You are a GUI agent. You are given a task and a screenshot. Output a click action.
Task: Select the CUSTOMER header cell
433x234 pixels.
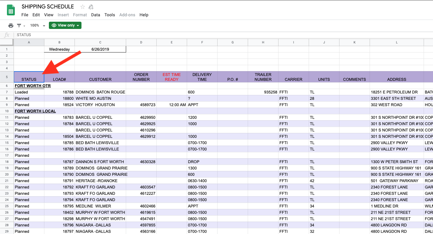coord(100,77)
